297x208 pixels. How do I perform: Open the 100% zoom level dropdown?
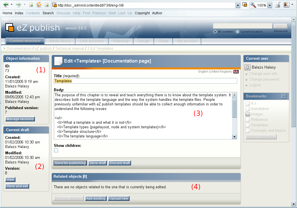coord(270,5)
